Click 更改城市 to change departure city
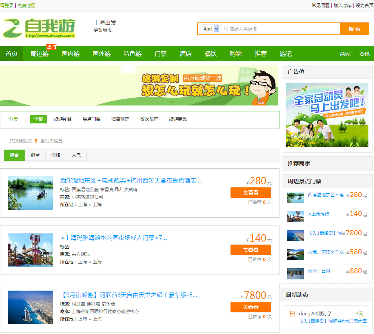The height and width of the screenshot is (334, 374). coord(103,30)
